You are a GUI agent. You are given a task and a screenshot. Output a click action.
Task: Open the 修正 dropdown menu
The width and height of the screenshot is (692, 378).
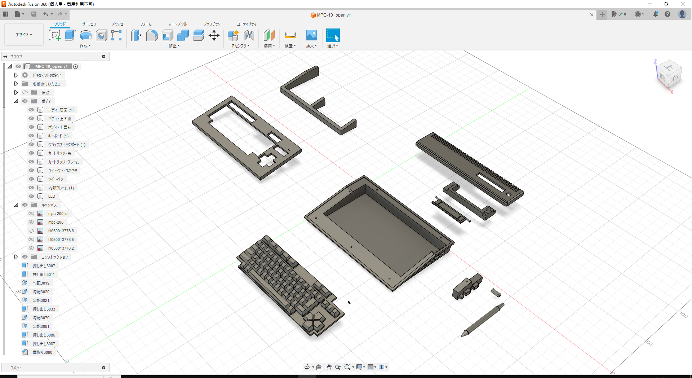[174, 46]
